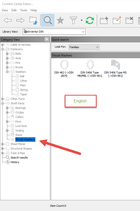Click the green Refresh icon
The height and width of the screenshot is (211, 140).
90,20
